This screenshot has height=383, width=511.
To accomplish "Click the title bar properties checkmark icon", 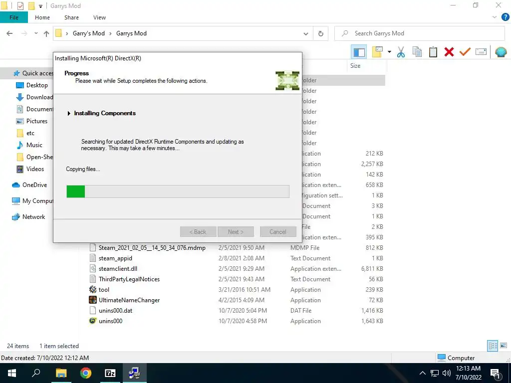I will click(20, 6).
